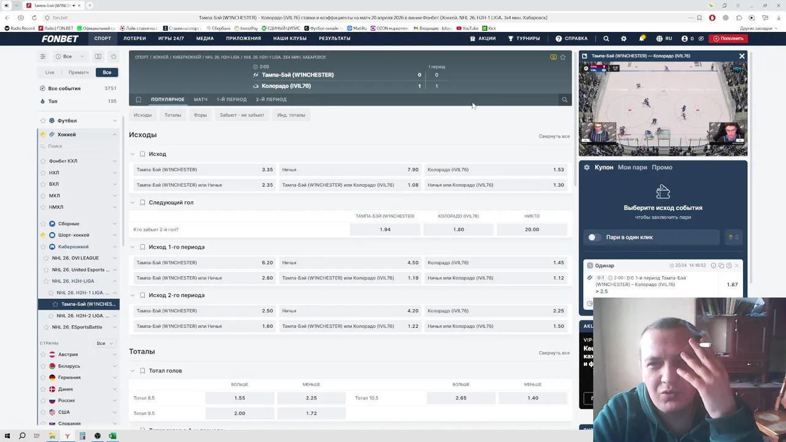This screenshot has height=442, width=786.
Task: Open the СПОРТ menu item
Action: coord(103,39)
